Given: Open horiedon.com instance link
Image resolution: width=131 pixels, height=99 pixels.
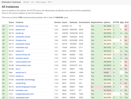Looking at the screenshot, I should (x=22, y=90).
